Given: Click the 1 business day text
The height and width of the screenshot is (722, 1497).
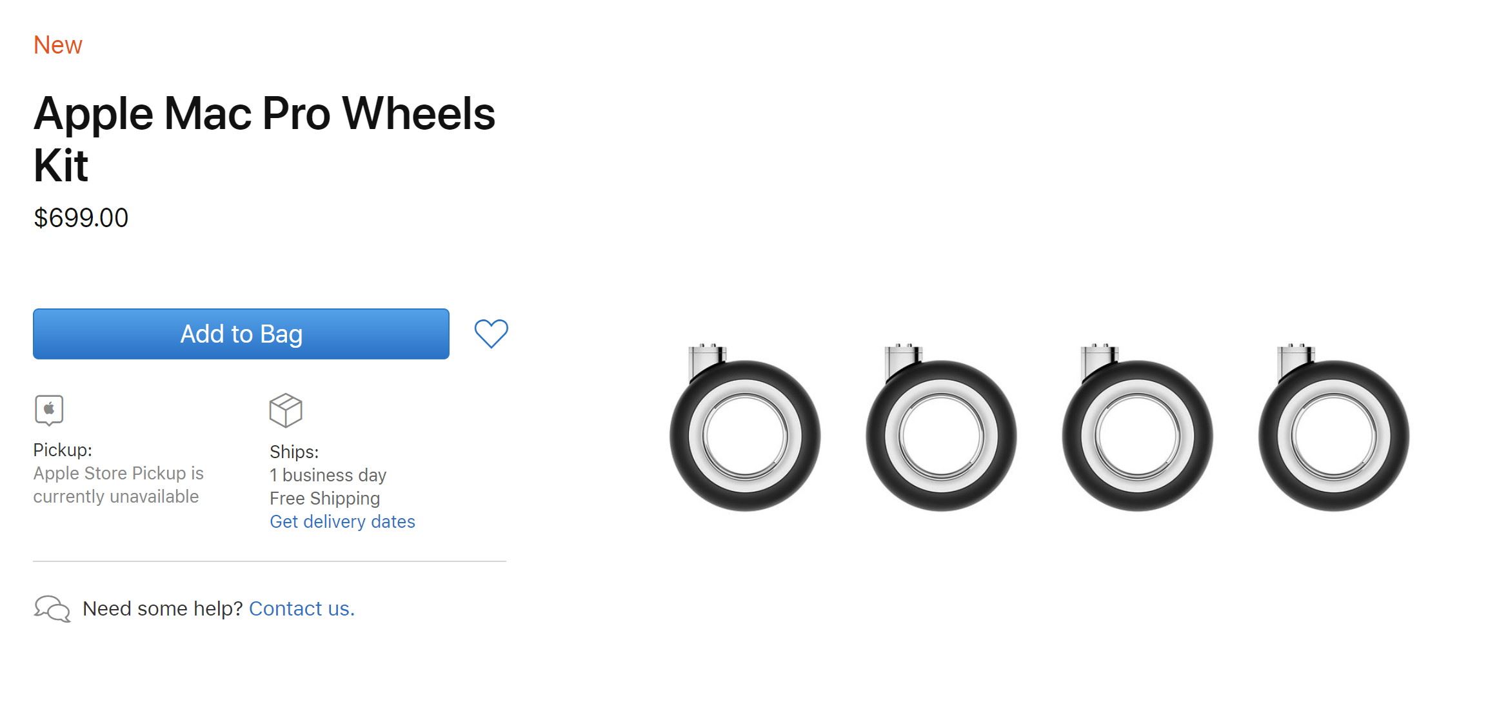Looking at the screenshot, I should pos(328,475).
